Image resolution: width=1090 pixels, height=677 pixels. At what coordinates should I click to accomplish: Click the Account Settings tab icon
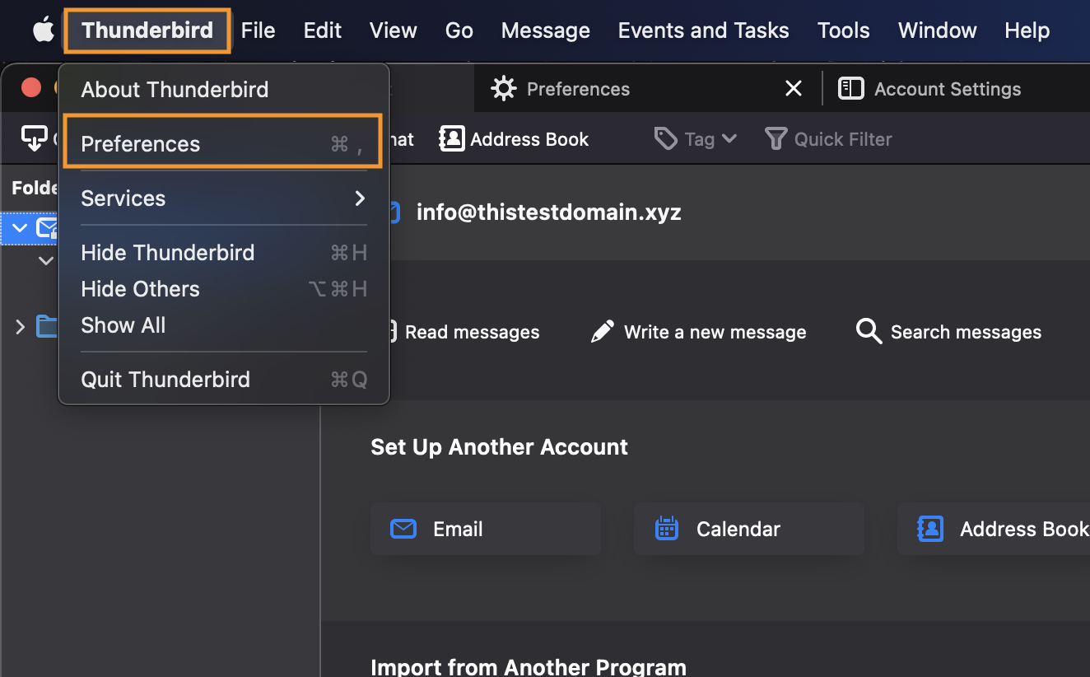pos(850,88)
